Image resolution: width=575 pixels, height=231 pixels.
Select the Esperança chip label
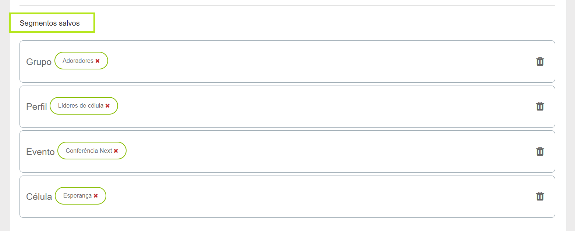point(77,196)
